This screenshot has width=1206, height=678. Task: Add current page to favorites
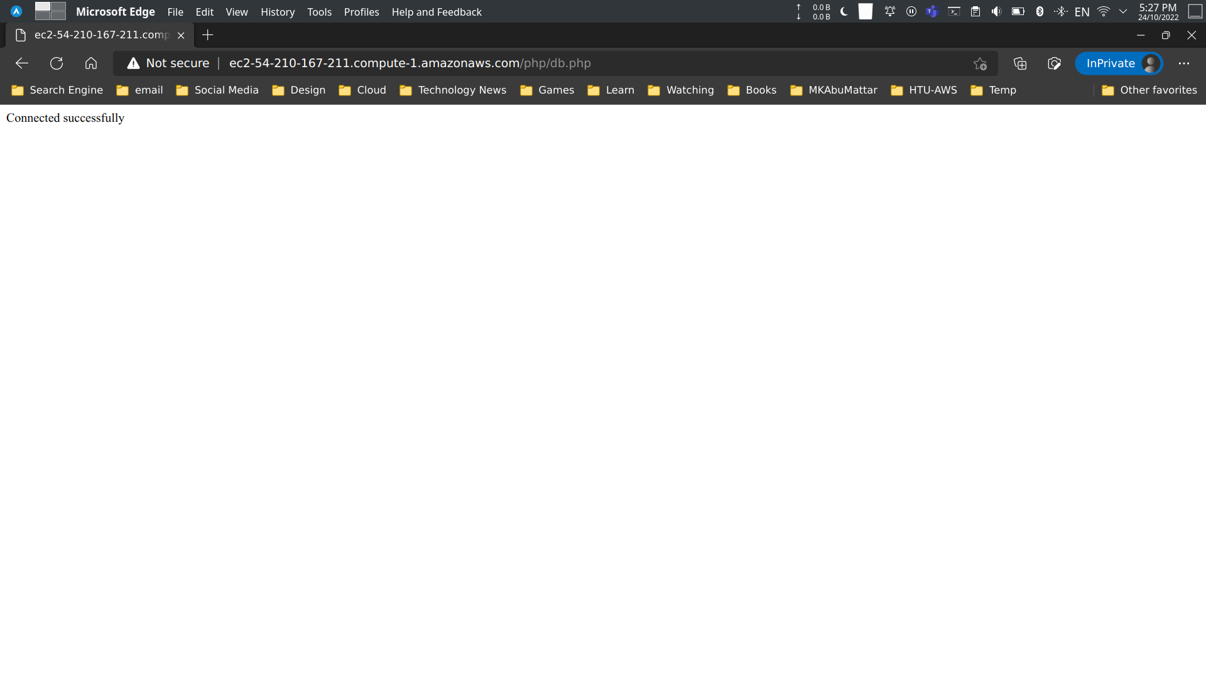coord(980,63)
